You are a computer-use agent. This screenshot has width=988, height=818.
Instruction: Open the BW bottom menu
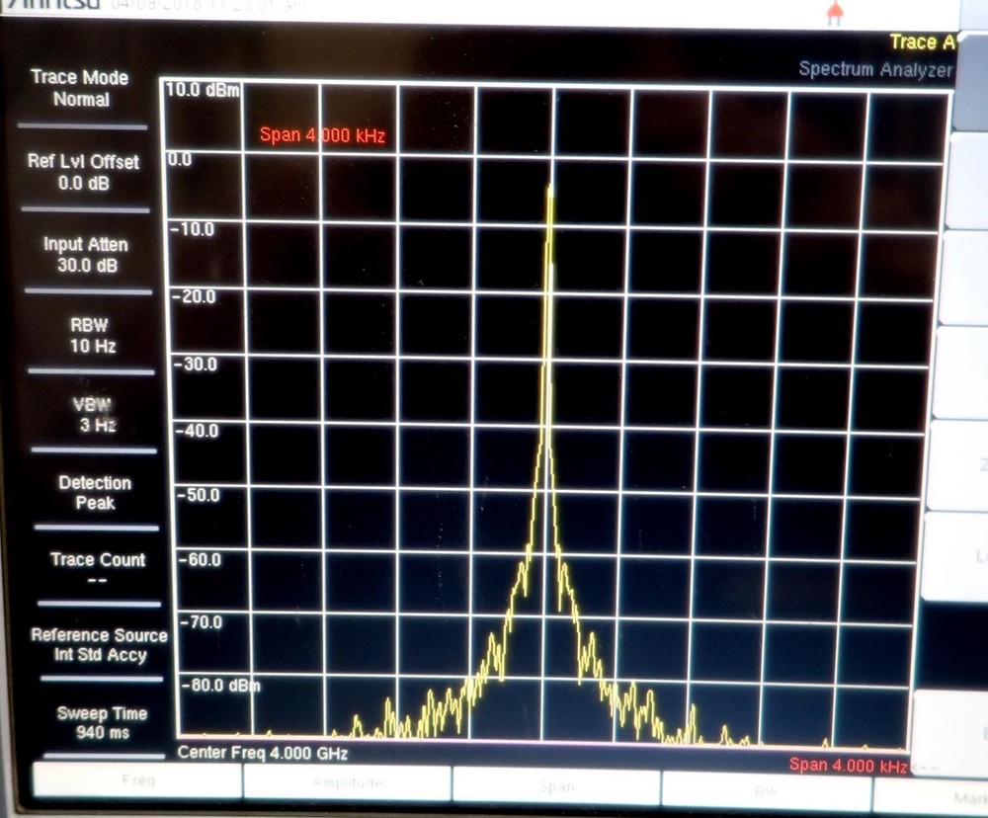766,788
